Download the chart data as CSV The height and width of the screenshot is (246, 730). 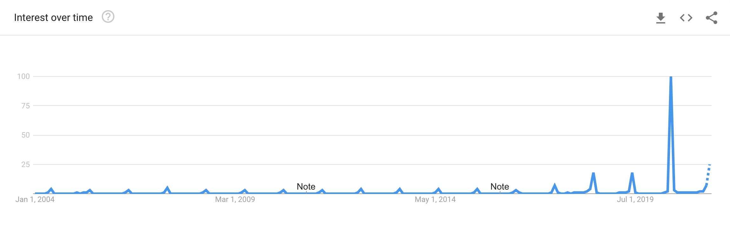tap(661, 18)
